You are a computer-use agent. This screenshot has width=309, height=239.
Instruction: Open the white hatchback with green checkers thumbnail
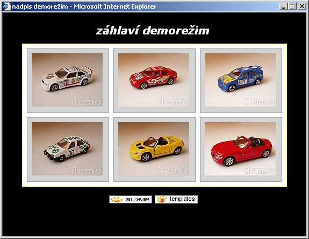click(67, 149)
